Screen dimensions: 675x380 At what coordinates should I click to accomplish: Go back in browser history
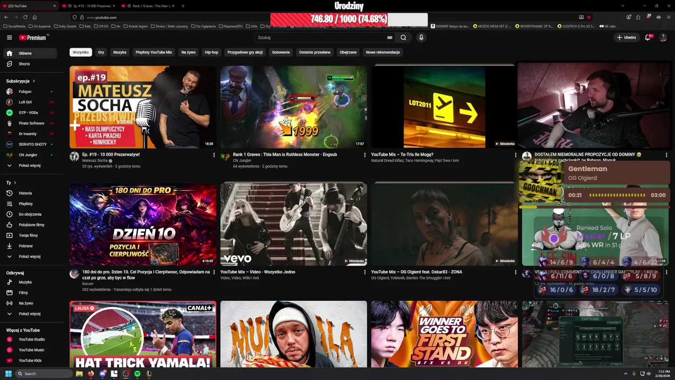(x=6, y=17)
